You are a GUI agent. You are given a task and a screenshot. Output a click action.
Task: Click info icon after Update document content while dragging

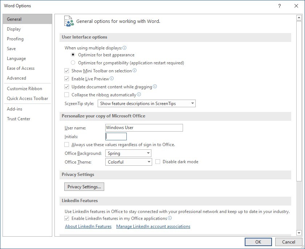coord(155,87)
